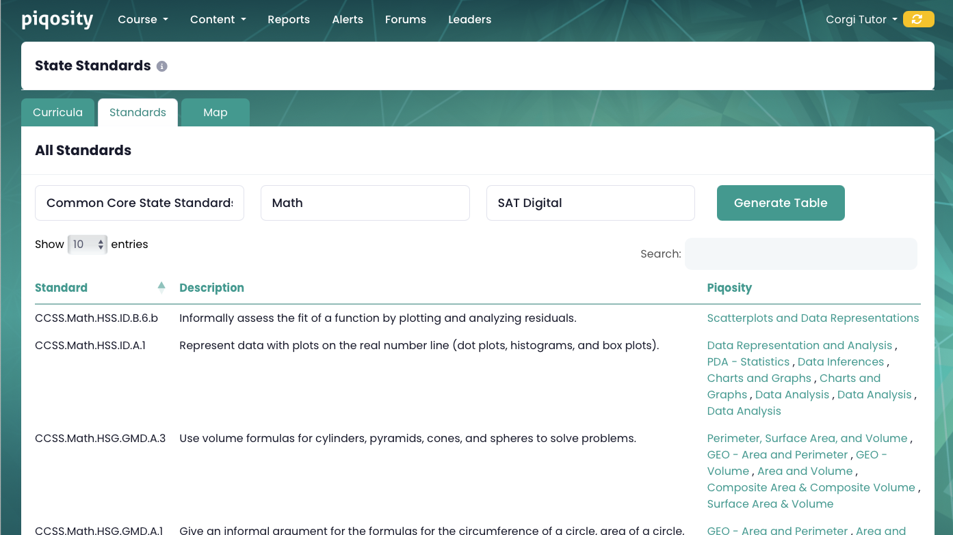Switch to the Map tab

(x=215, y=113)
